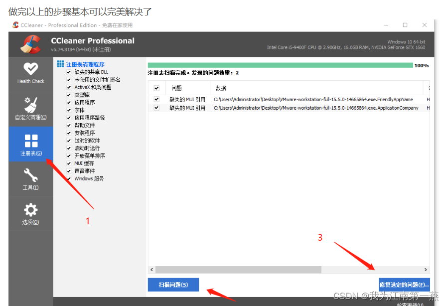Toggle the MUI 缓存 checkbox
The image size is (446, 306).
click(69, 163)
